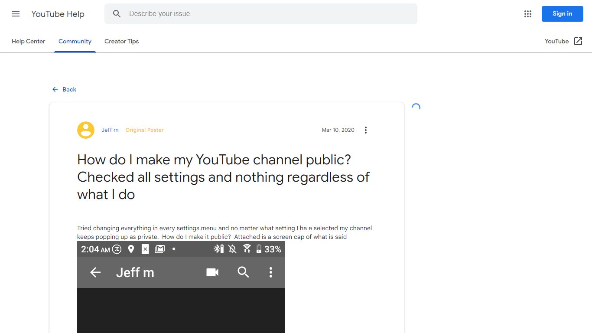The width and height of the screenshot is (592, 333).
Task: Click the 'Jeff m' title in phone screenshot
Action: click(135, 272)
